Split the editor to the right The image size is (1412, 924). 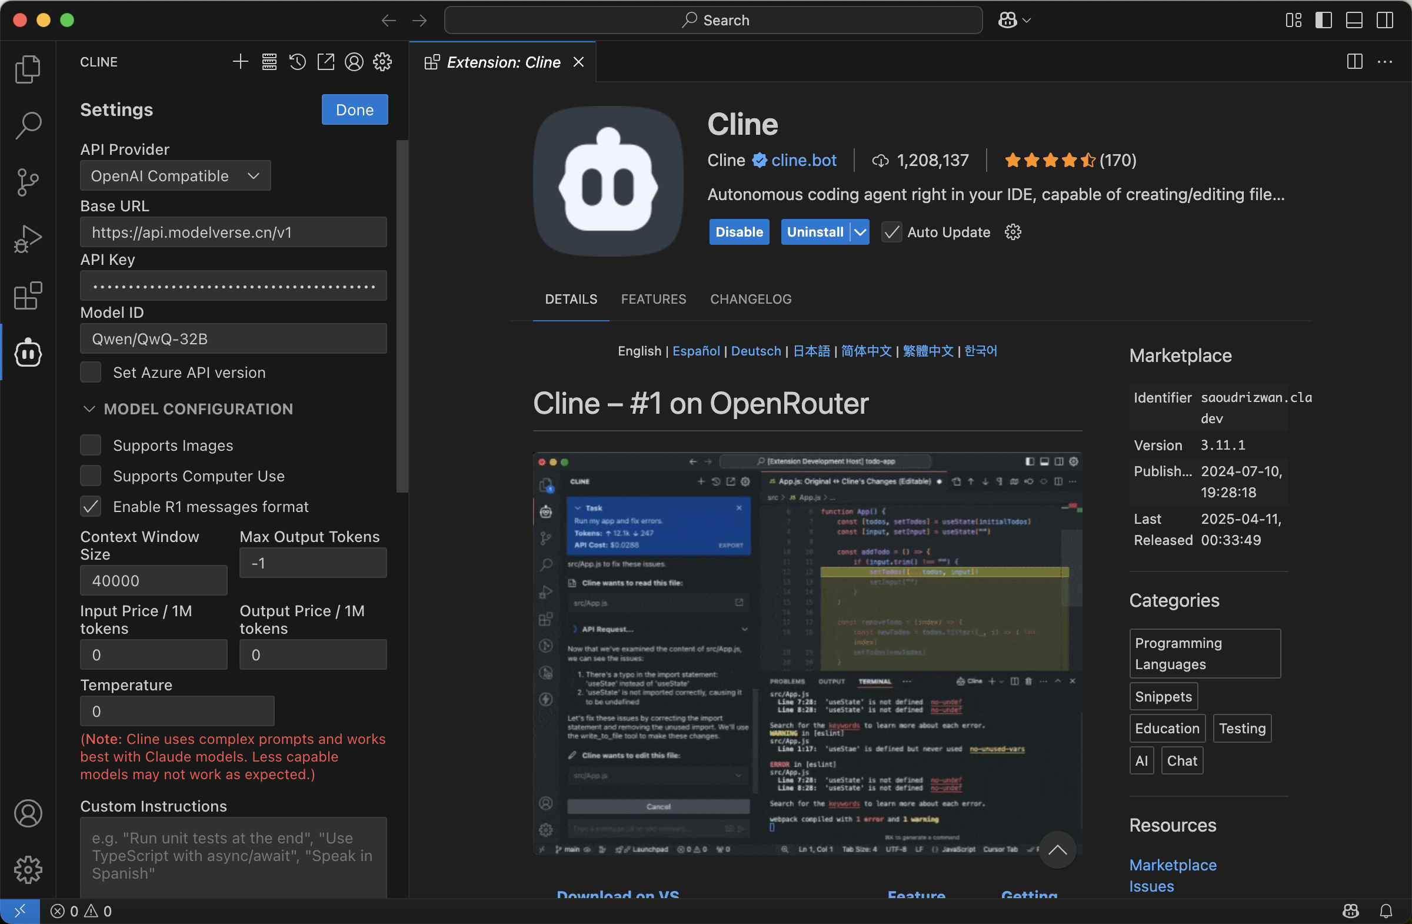coord(1355,62)
